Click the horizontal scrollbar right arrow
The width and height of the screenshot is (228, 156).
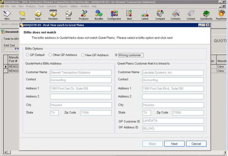pos(225,152)
